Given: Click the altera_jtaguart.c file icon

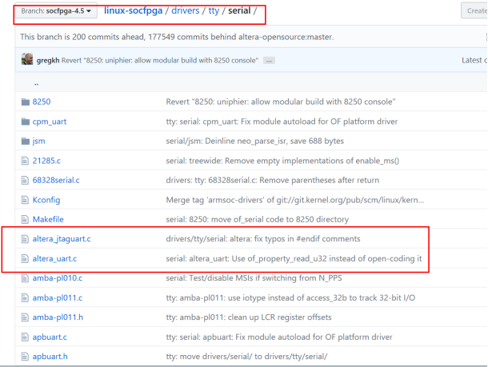Looking at the screenshot, I should tap(25, 239).
